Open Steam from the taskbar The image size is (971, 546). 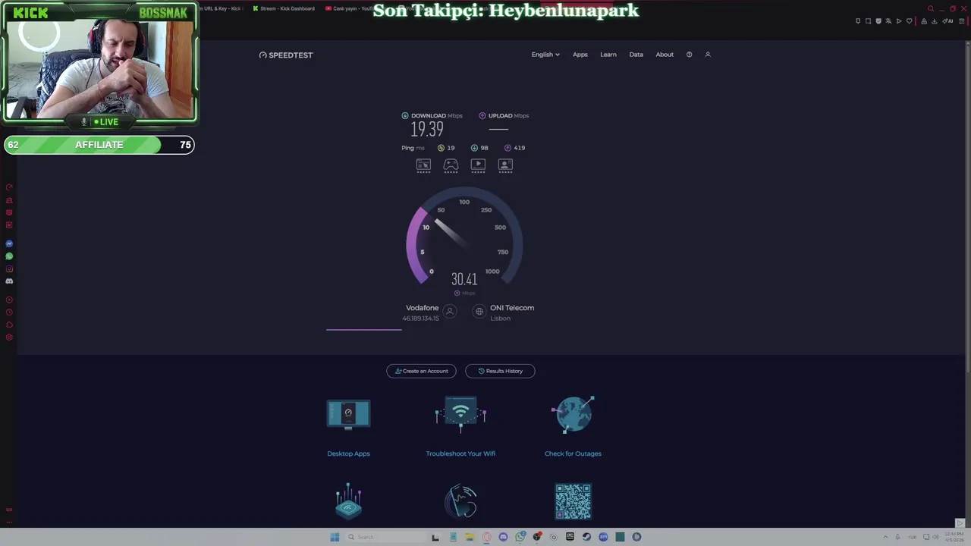coord(586,537)
